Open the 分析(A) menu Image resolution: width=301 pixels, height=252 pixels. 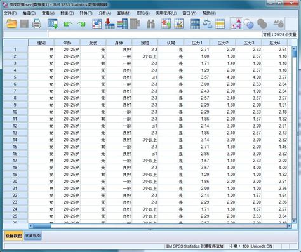point(105,13)
